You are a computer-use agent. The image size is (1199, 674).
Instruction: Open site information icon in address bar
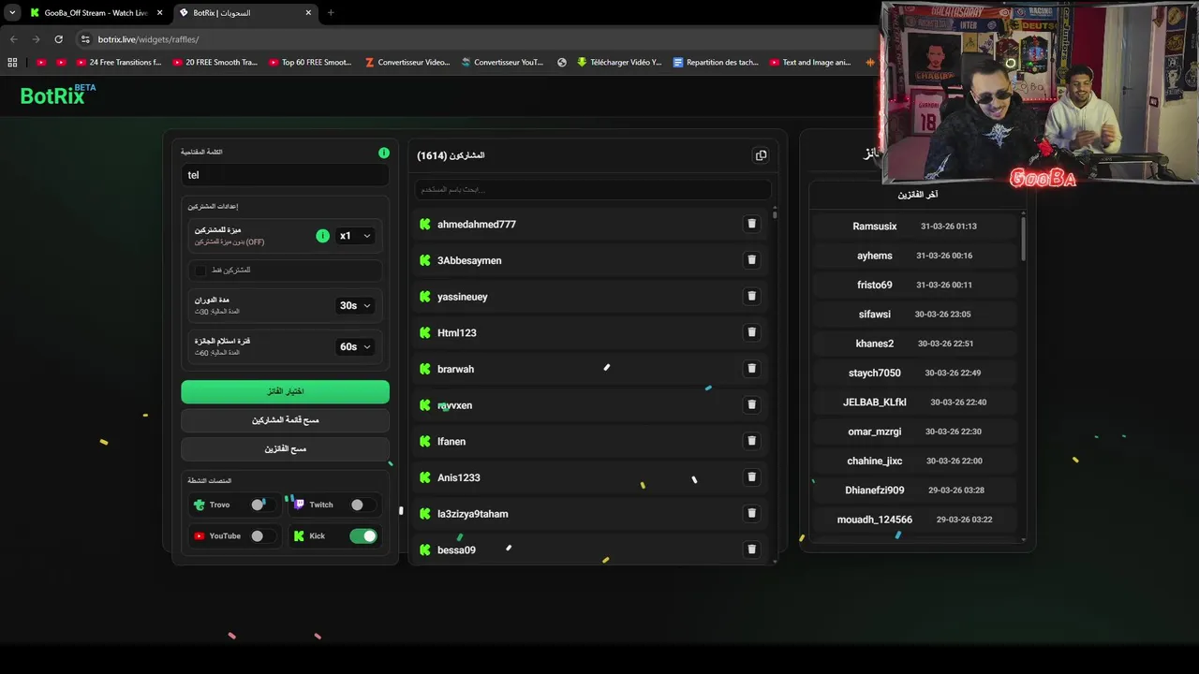(x=85, y=39)
